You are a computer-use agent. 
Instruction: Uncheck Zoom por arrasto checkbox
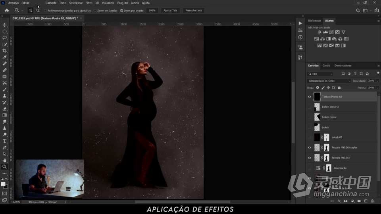tap(121, 11)
